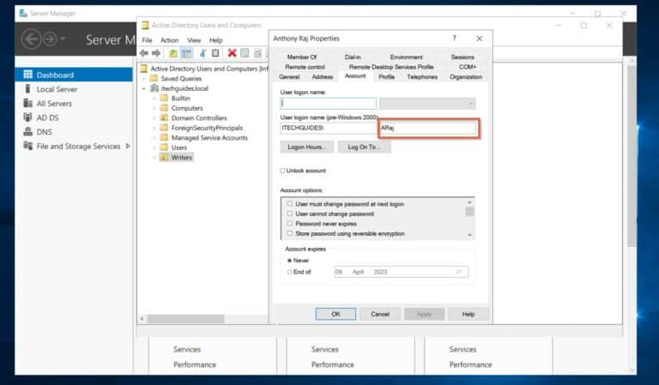659x385 pixels.
Task: Click the Properties toolbar icon after Delete
Action: coord(245,53)
